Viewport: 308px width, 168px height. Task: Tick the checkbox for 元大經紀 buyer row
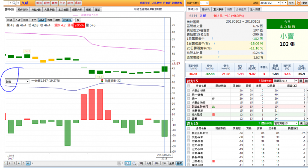click(189, 115)
